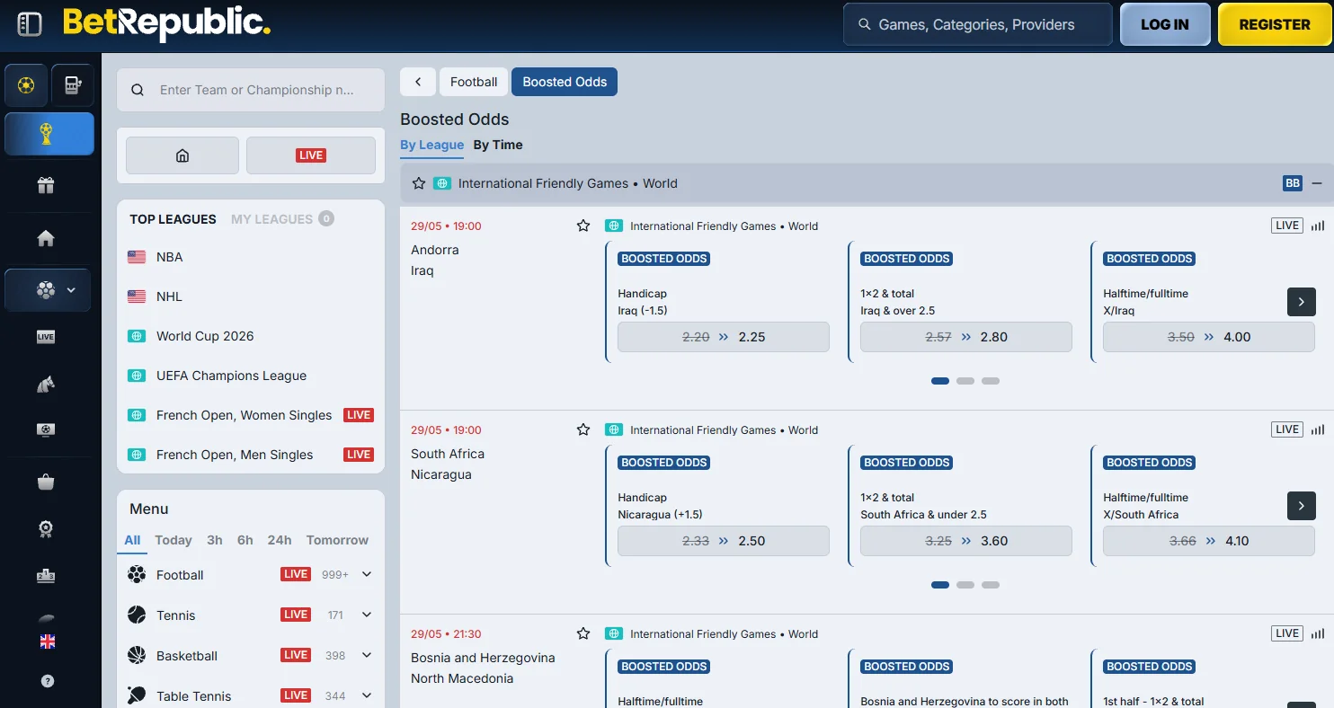
Task: Favorite the Bosnia and Herzegovina vs North Macedonia match
Action: (x=583, y=634)
